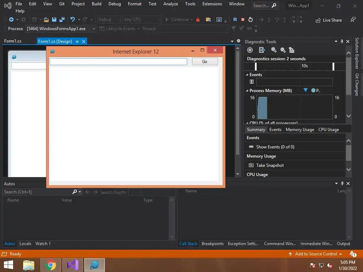Open the Git Changes side tab
Image resolution: width=363 pixels, height=272 pixels.
357,84
